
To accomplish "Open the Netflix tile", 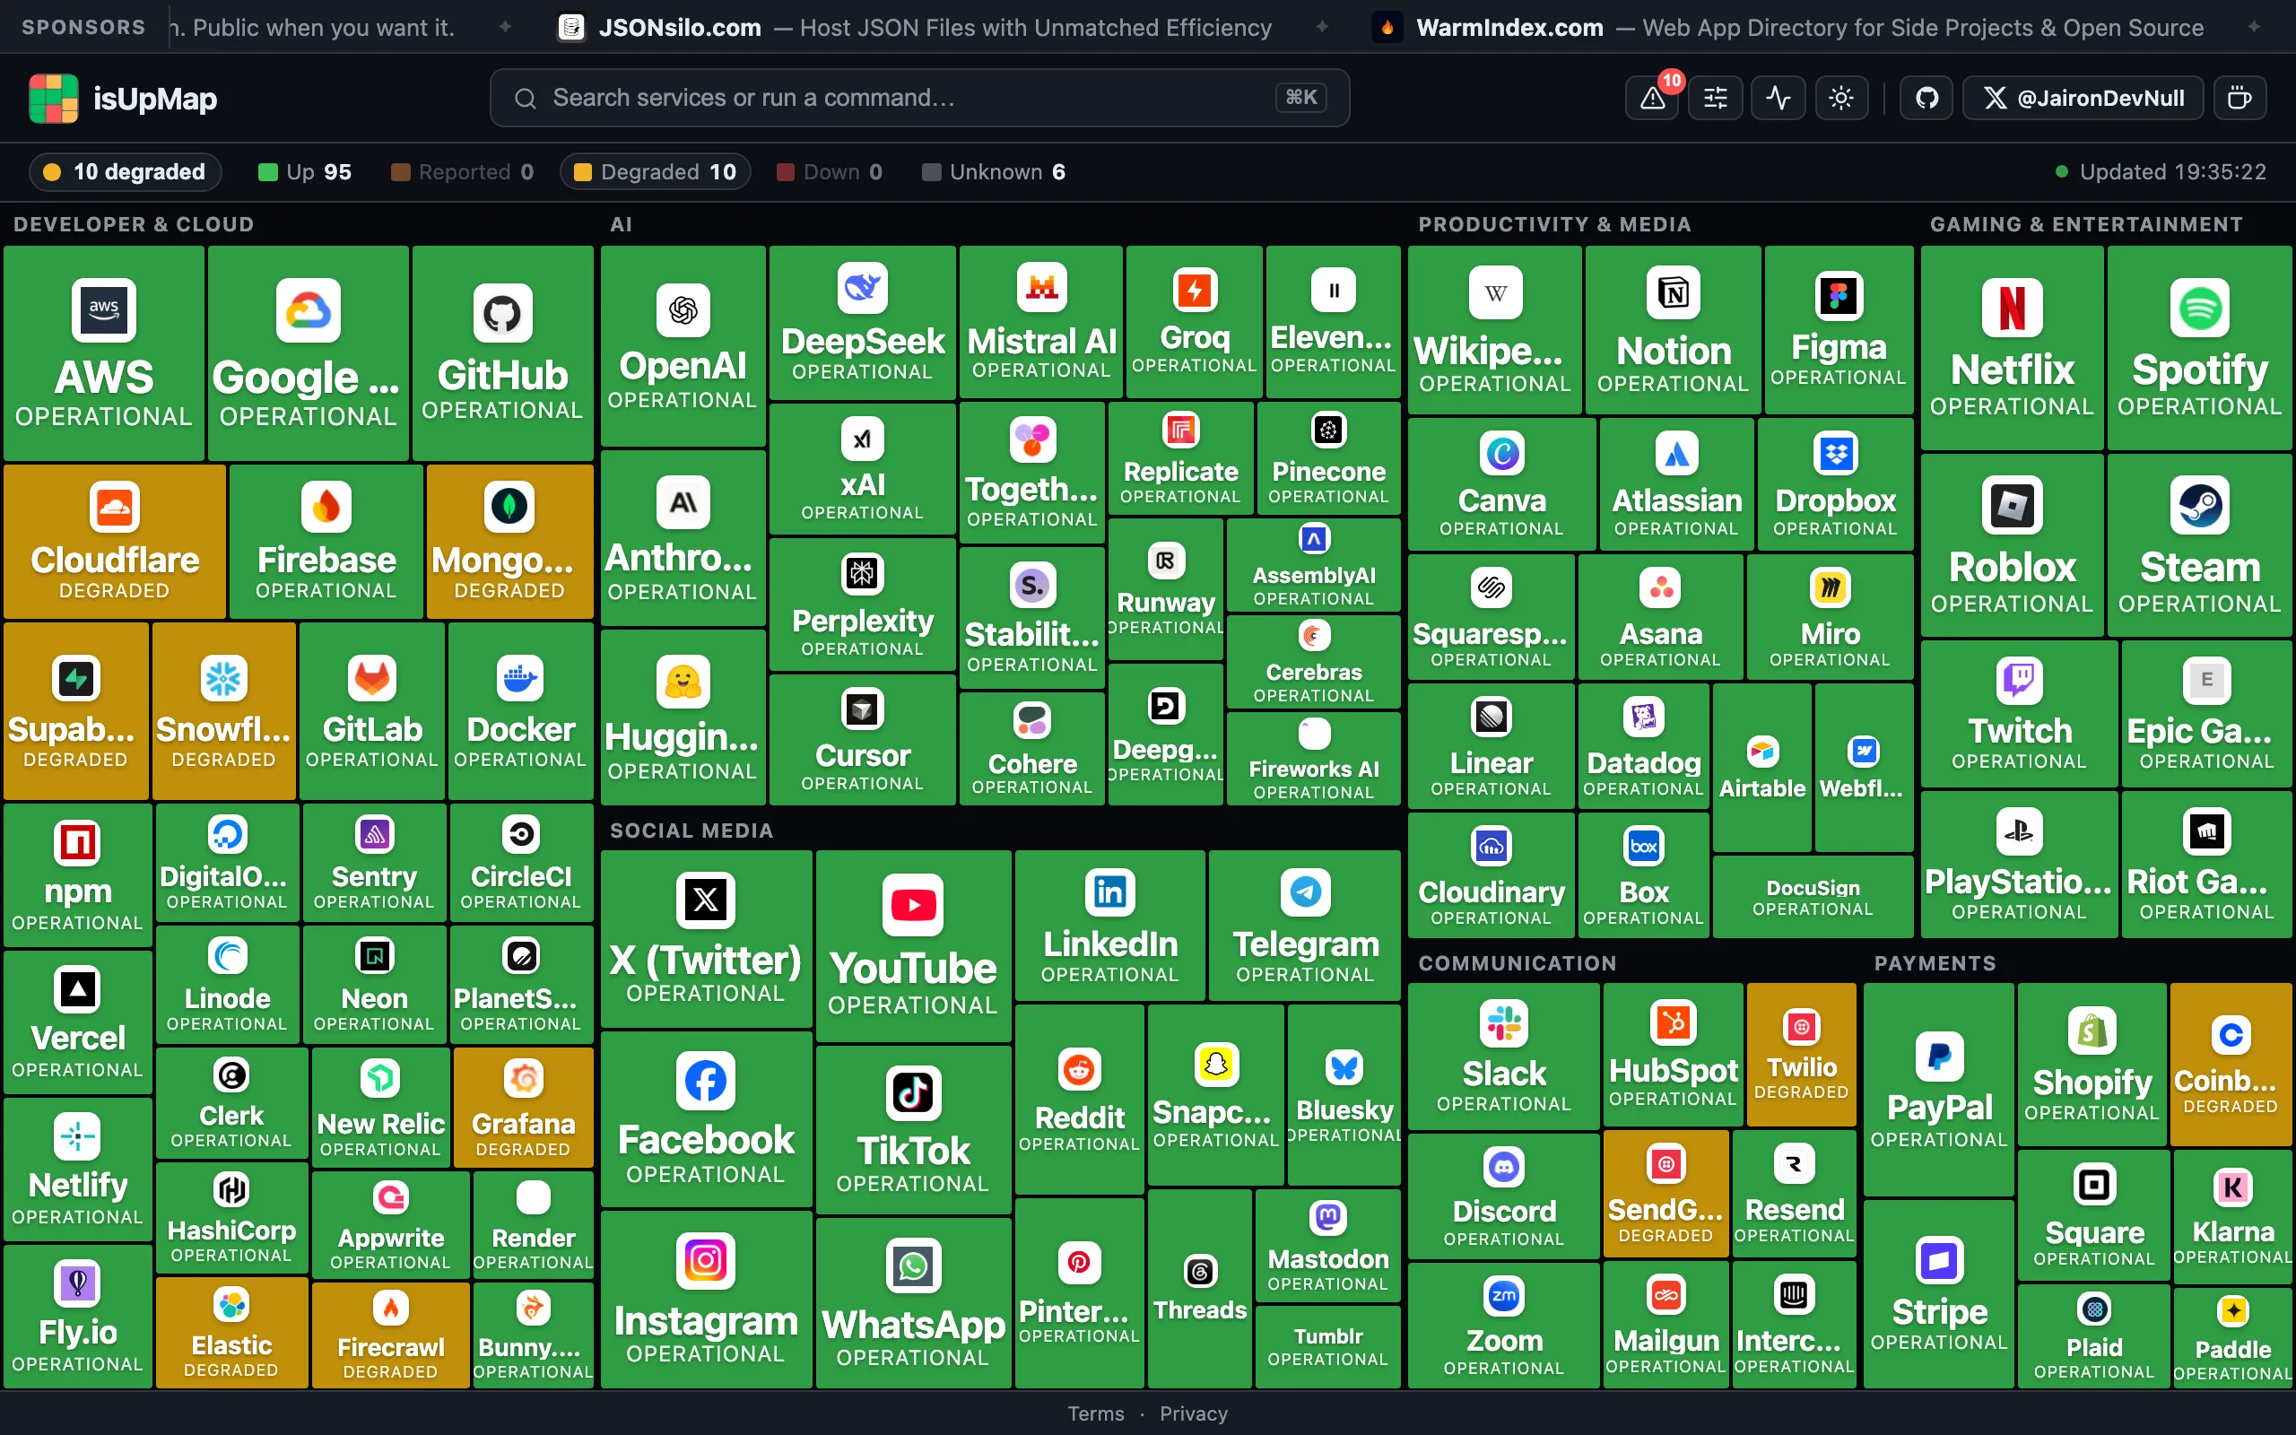I will 2012,347.
